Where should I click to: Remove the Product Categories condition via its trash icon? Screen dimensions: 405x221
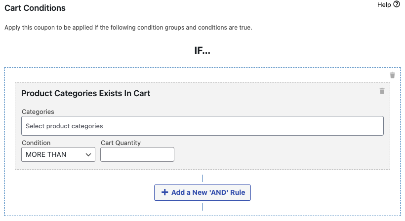[382, 91]
